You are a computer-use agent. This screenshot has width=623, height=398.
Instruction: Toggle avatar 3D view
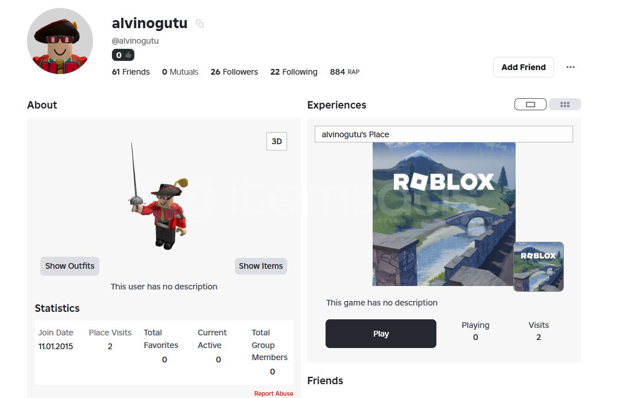click(x=277, y=141)
